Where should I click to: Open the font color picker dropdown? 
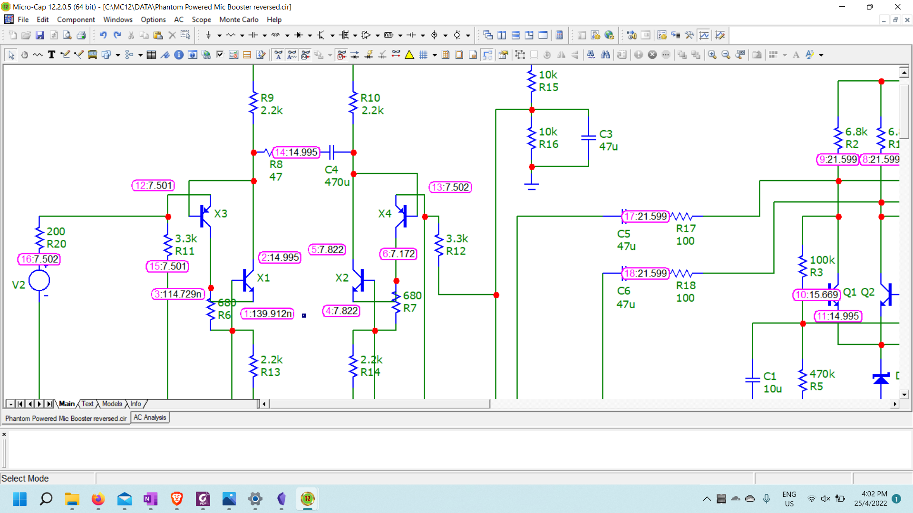click(822, 55)
